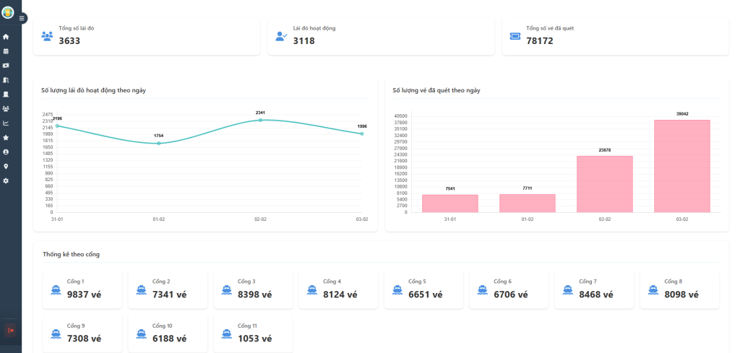740x353 pixels.
Task: Click the ticket icon beside 78172
Action: pos(515,36)
